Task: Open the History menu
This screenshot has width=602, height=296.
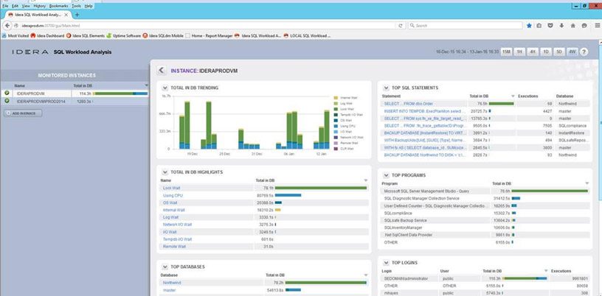Action: (x=39, y=6)
